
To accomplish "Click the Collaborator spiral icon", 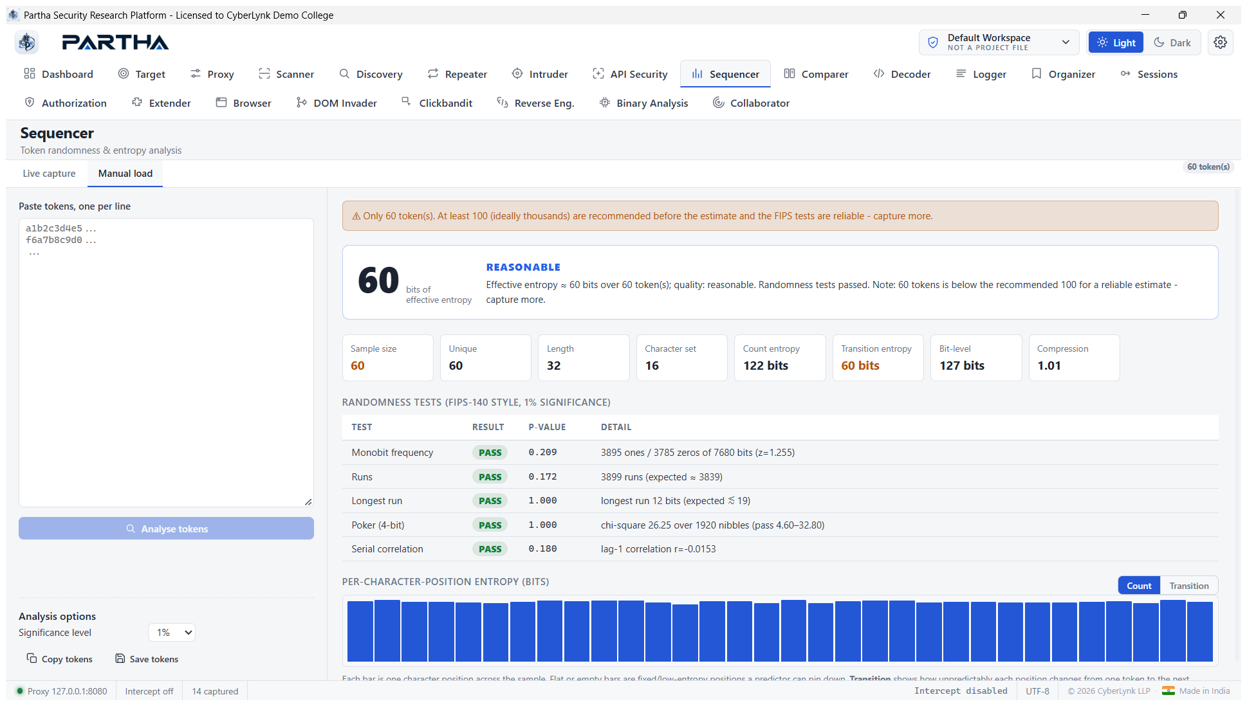I will click(x=718, y=103).
